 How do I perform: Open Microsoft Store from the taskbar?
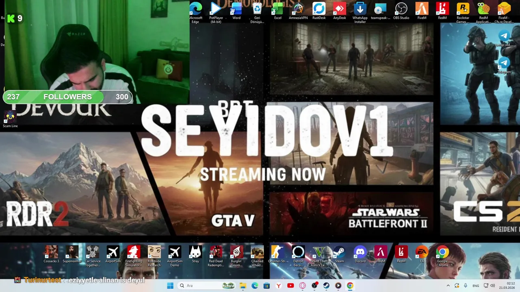pos(266,286)
